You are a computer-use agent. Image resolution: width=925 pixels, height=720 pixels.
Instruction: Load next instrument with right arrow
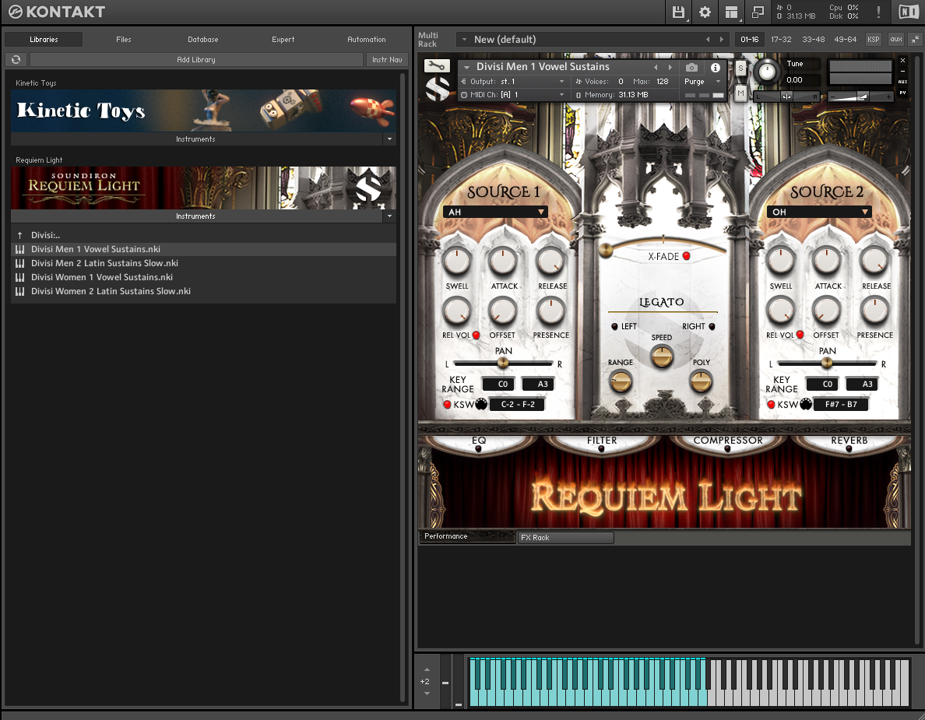670,67
